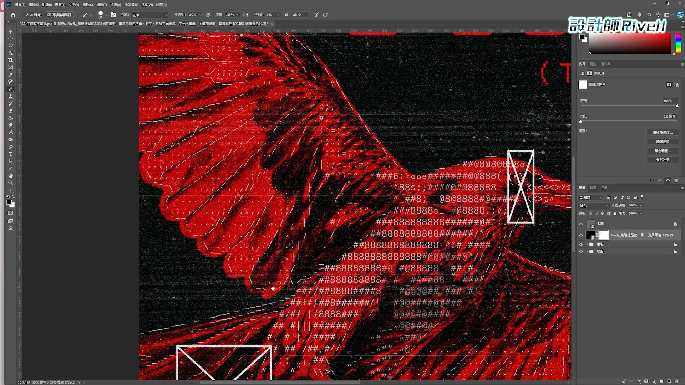The image size is (685, 385).
Task: Hide the 材質 layer
Action: click(581, 224)
